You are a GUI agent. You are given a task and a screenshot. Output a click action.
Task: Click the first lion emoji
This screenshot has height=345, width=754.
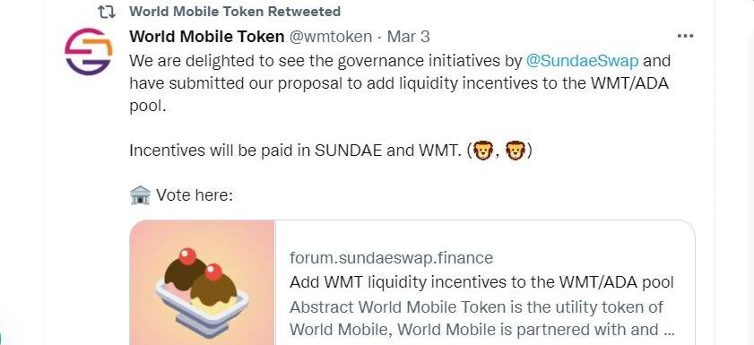pyautogui.click(x=482, y=151)
